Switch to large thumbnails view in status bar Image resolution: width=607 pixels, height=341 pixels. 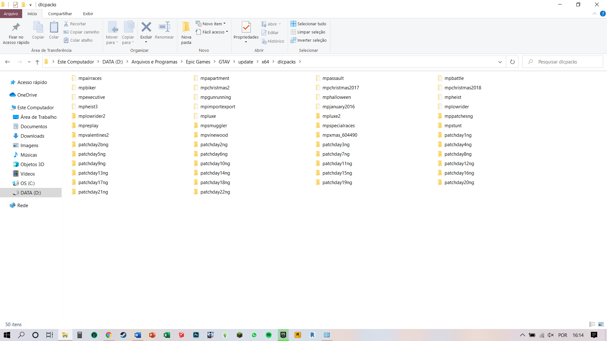(601, 324)
